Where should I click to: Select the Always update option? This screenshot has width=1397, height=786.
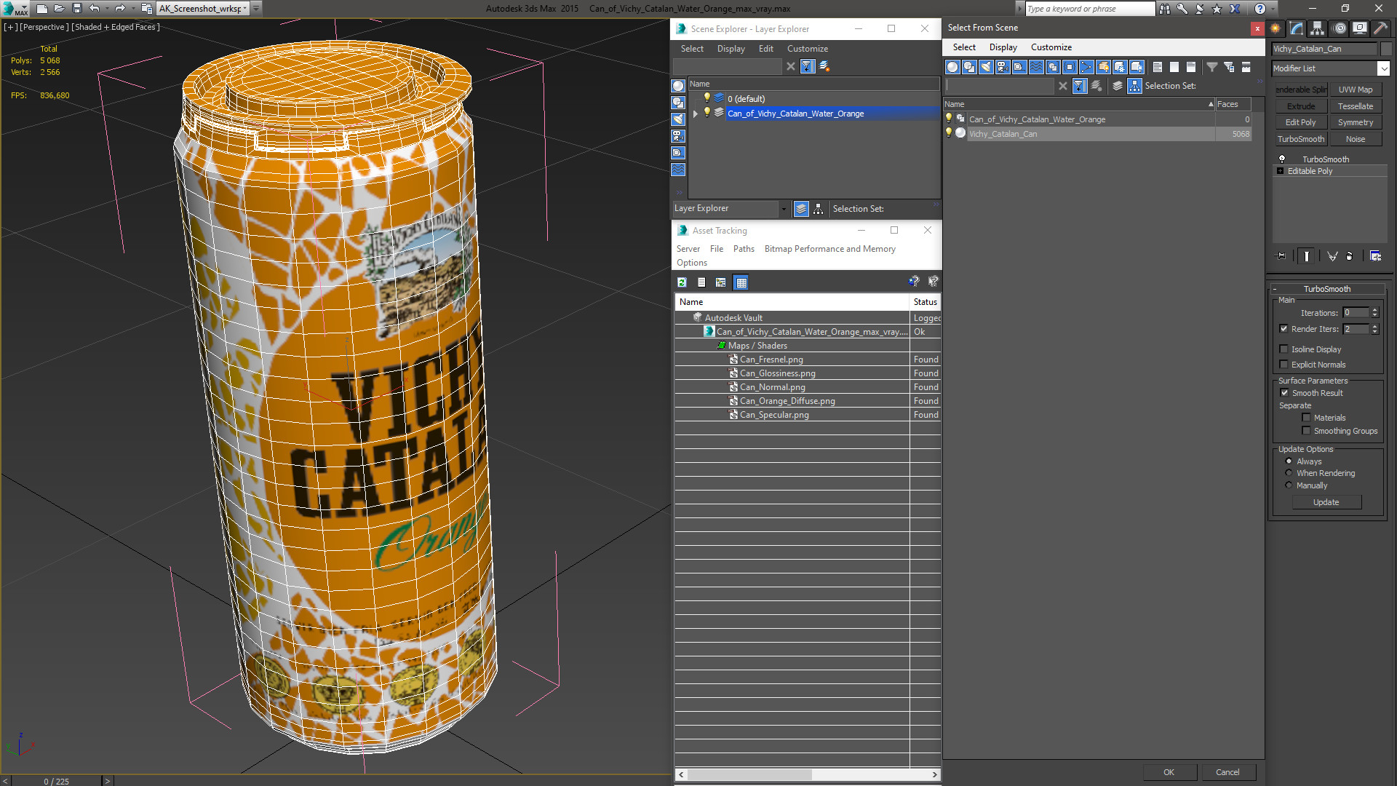1289,461
